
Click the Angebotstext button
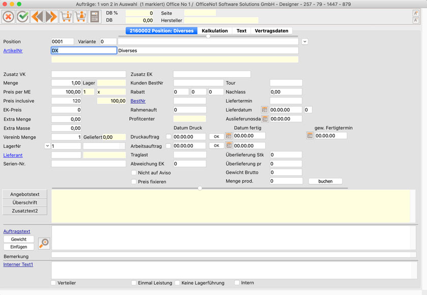point(25,194)
